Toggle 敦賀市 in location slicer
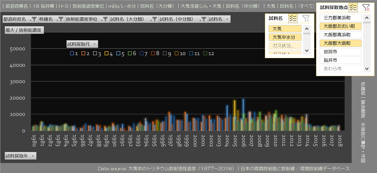377x173 pixels. [x=341, y=52]
